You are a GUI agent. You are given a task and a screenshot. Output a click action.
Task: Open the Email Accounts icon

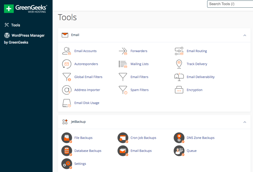pyautogui.click(x=66, y=51)
